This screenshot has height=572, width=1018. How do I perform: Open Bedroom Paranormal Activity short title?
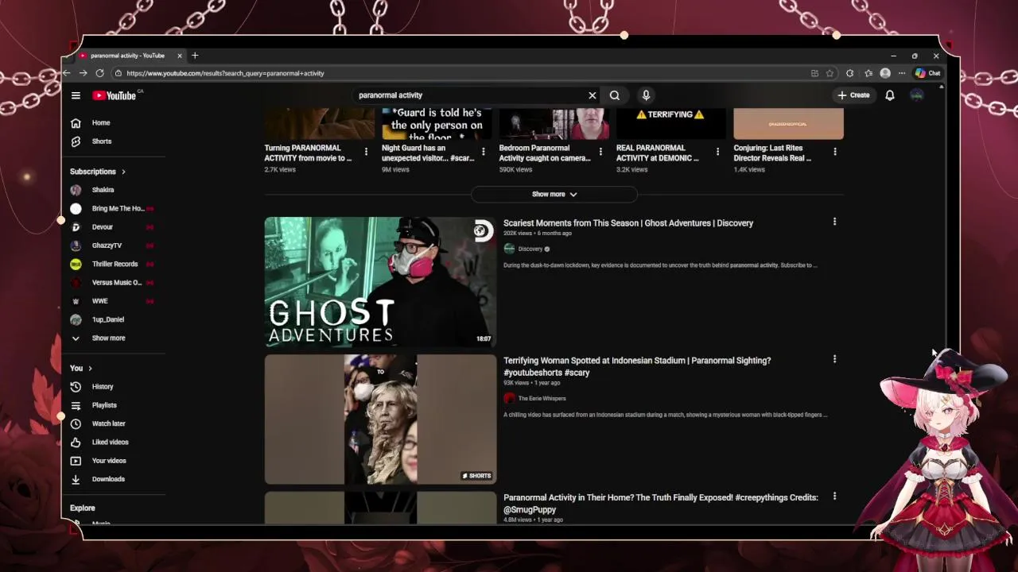tap(545, 153)
